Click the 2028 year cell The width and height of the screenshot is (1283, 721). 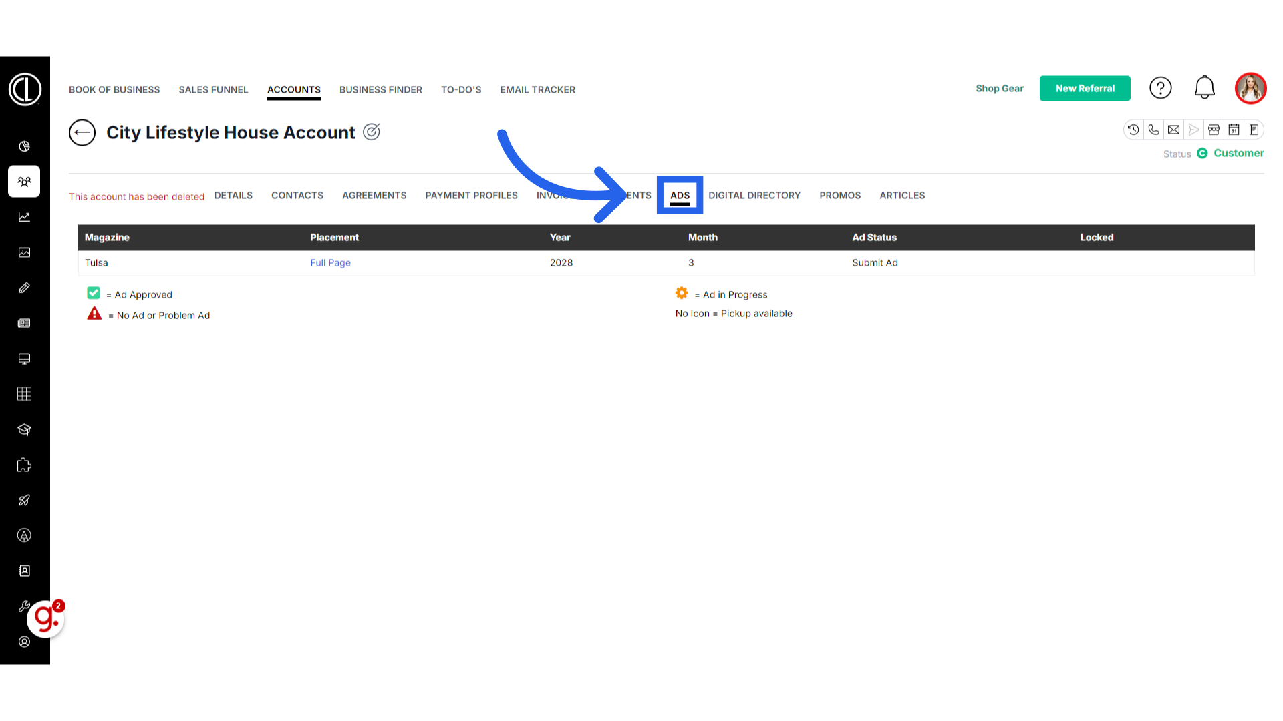[561, 262]
